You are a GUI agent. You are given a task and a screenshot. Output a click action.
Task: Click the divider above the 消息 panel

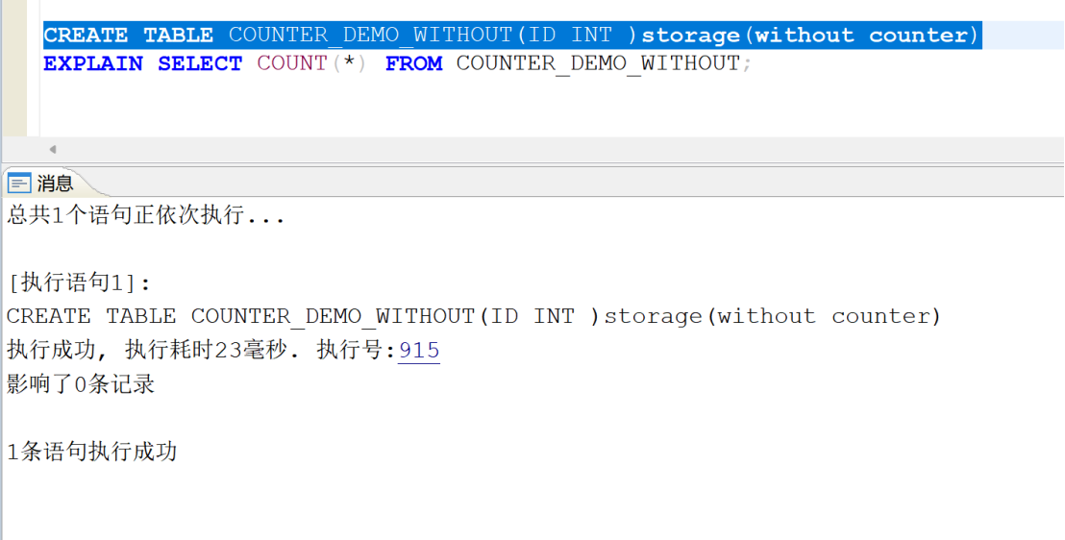(532, 165)
